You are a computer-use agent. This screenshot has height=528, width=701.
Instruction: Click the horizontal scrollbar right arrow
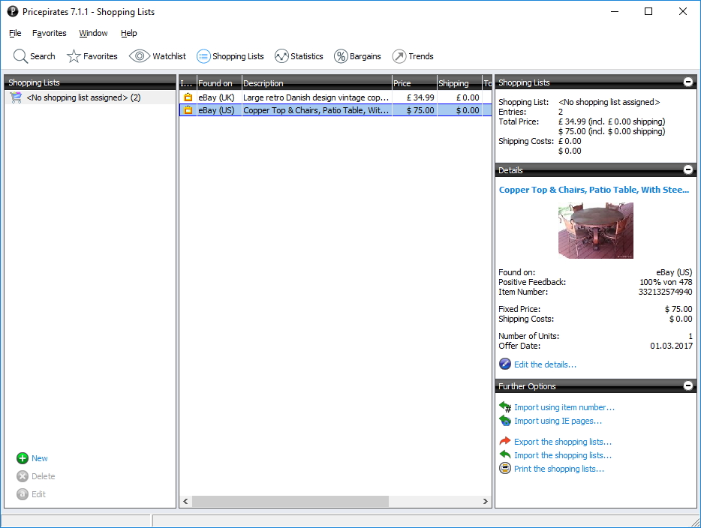(x=486, y=501)
